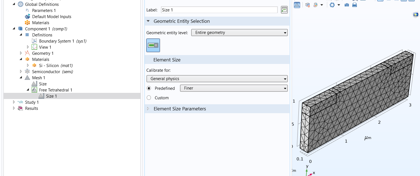420x176 pixels.
Task: Click the Semiconductor physics node icon
Action: [27, 72]
